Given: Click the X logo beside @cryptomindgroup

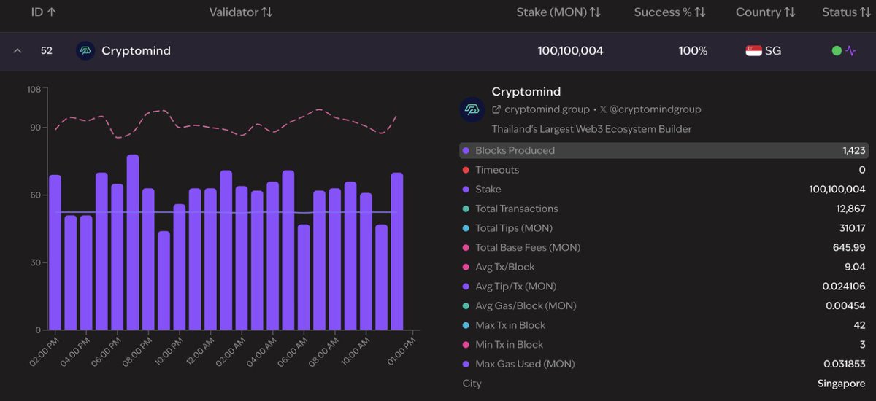Looking at the screenshot, I should (x=603, y=109).
